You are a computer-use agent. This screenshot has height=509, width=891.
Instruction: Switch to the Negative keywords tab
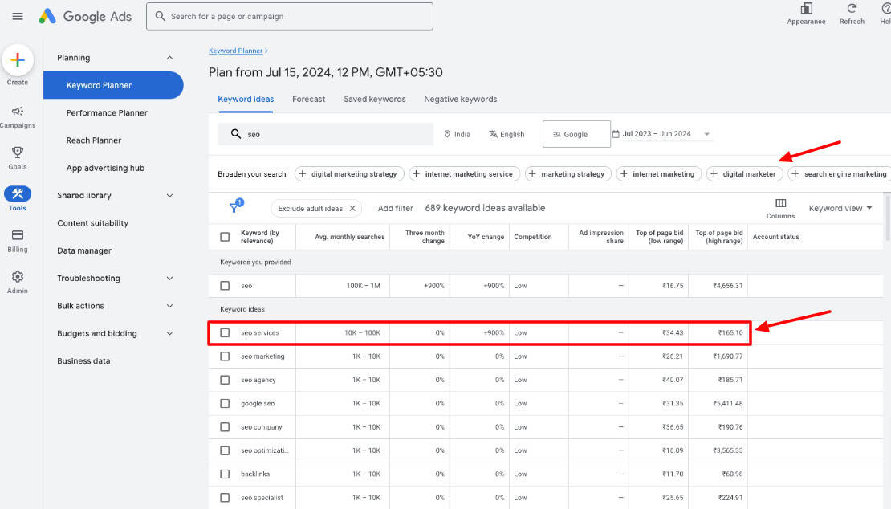point(460,100)
